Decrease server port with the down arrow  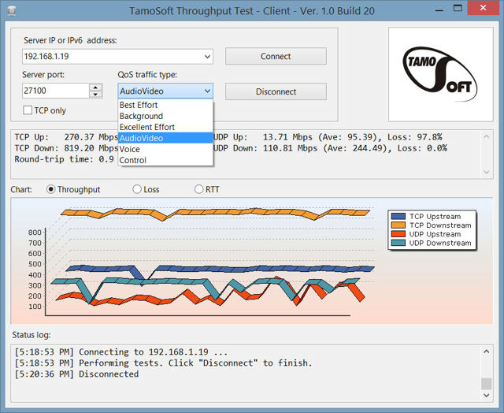click(95, 95)
